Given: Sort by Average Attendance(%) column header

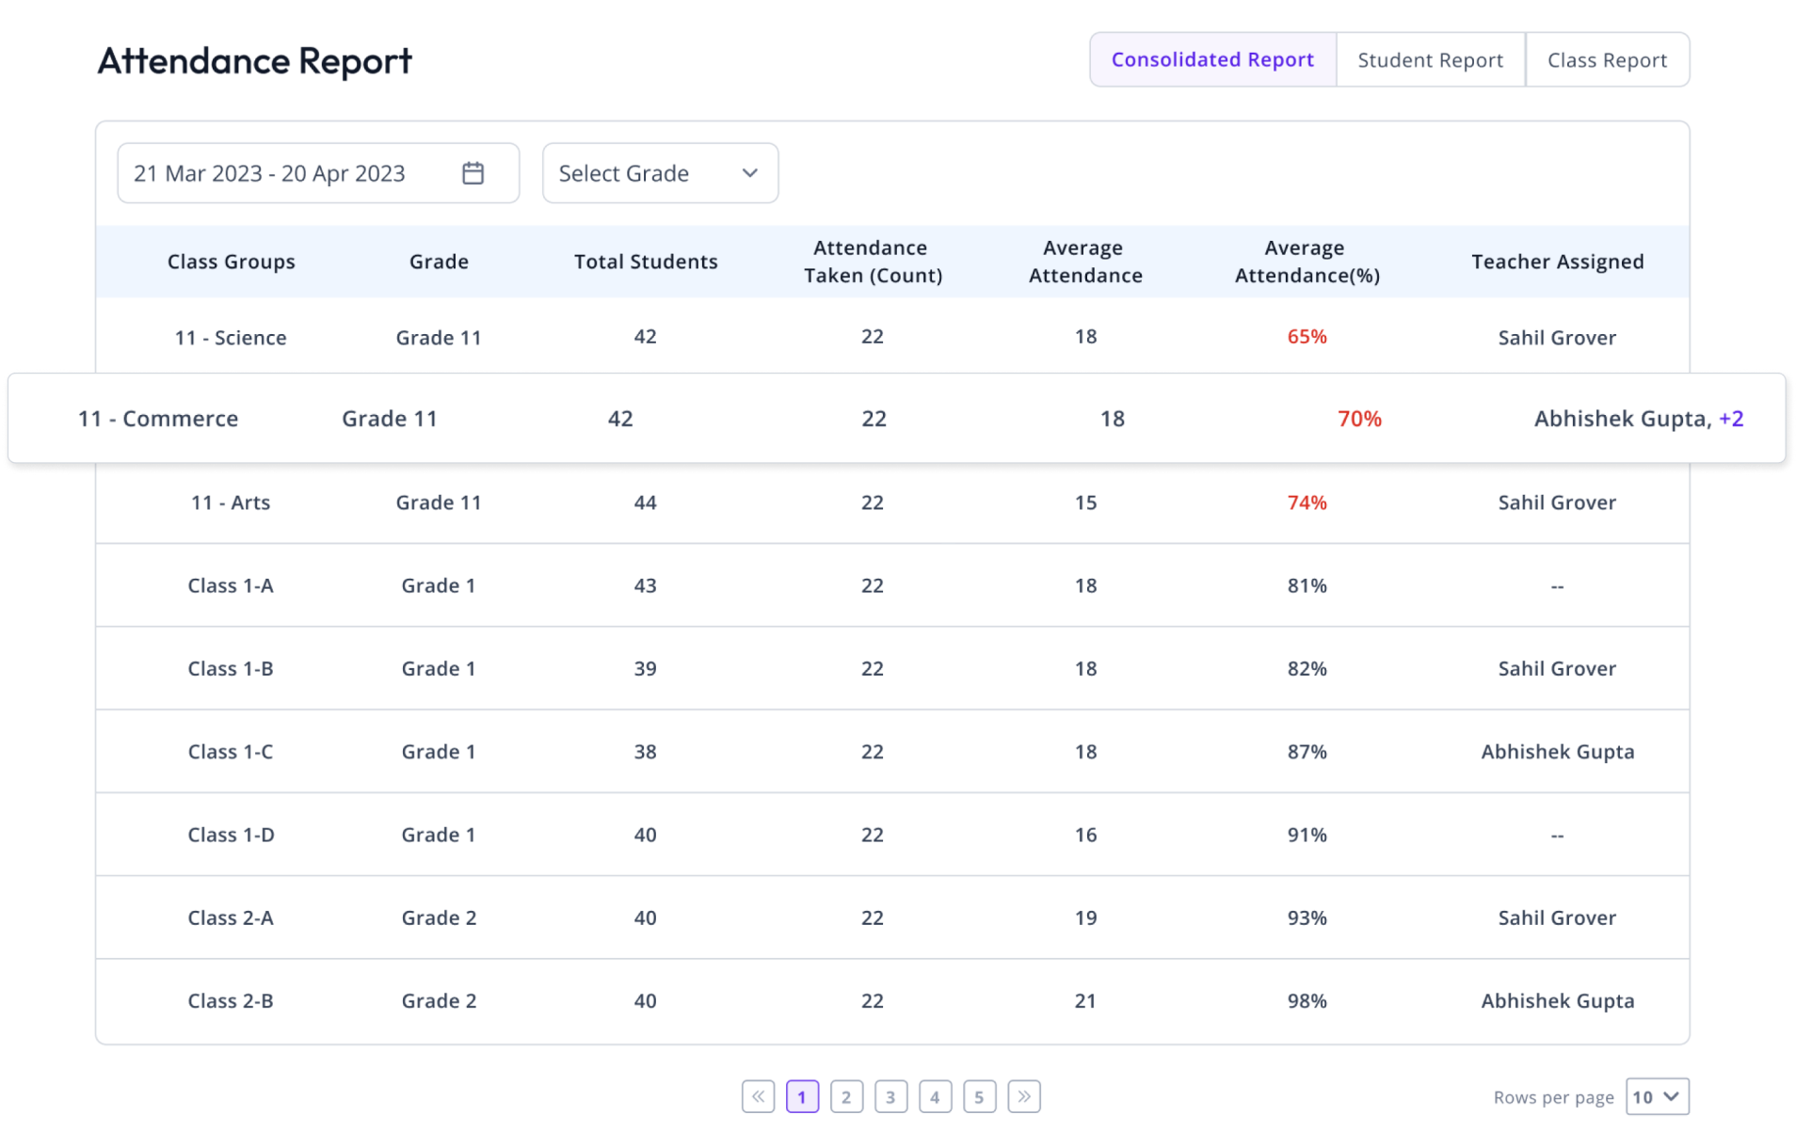Looking at the screenshot, I should coord(1307,262).
